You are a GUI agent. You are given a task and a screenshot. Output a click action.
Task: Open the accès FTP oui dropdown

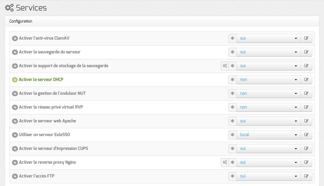[268, 176]
